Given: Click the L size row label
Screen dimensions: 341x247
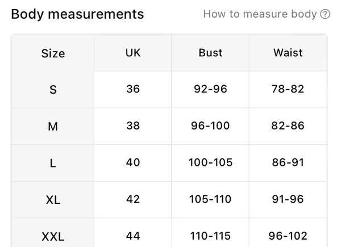Looking at the screenshot, I should tap(53, 163).
